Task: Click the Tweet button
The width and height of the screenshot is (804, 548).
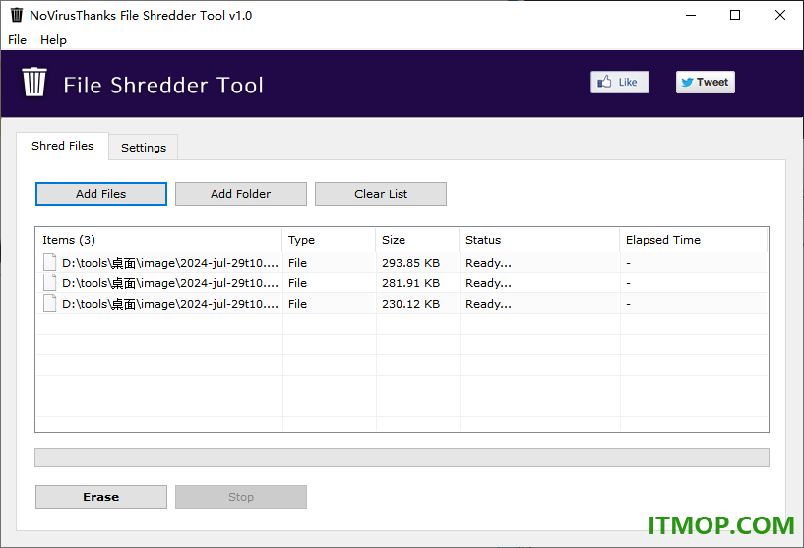Action: pos(705,82)
